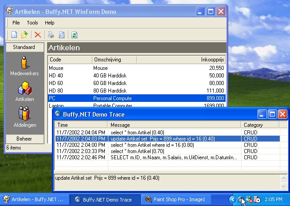The image size is (290, 206).
Task: Click the 20,550 price cell
Action: click(x=216, y=68)
